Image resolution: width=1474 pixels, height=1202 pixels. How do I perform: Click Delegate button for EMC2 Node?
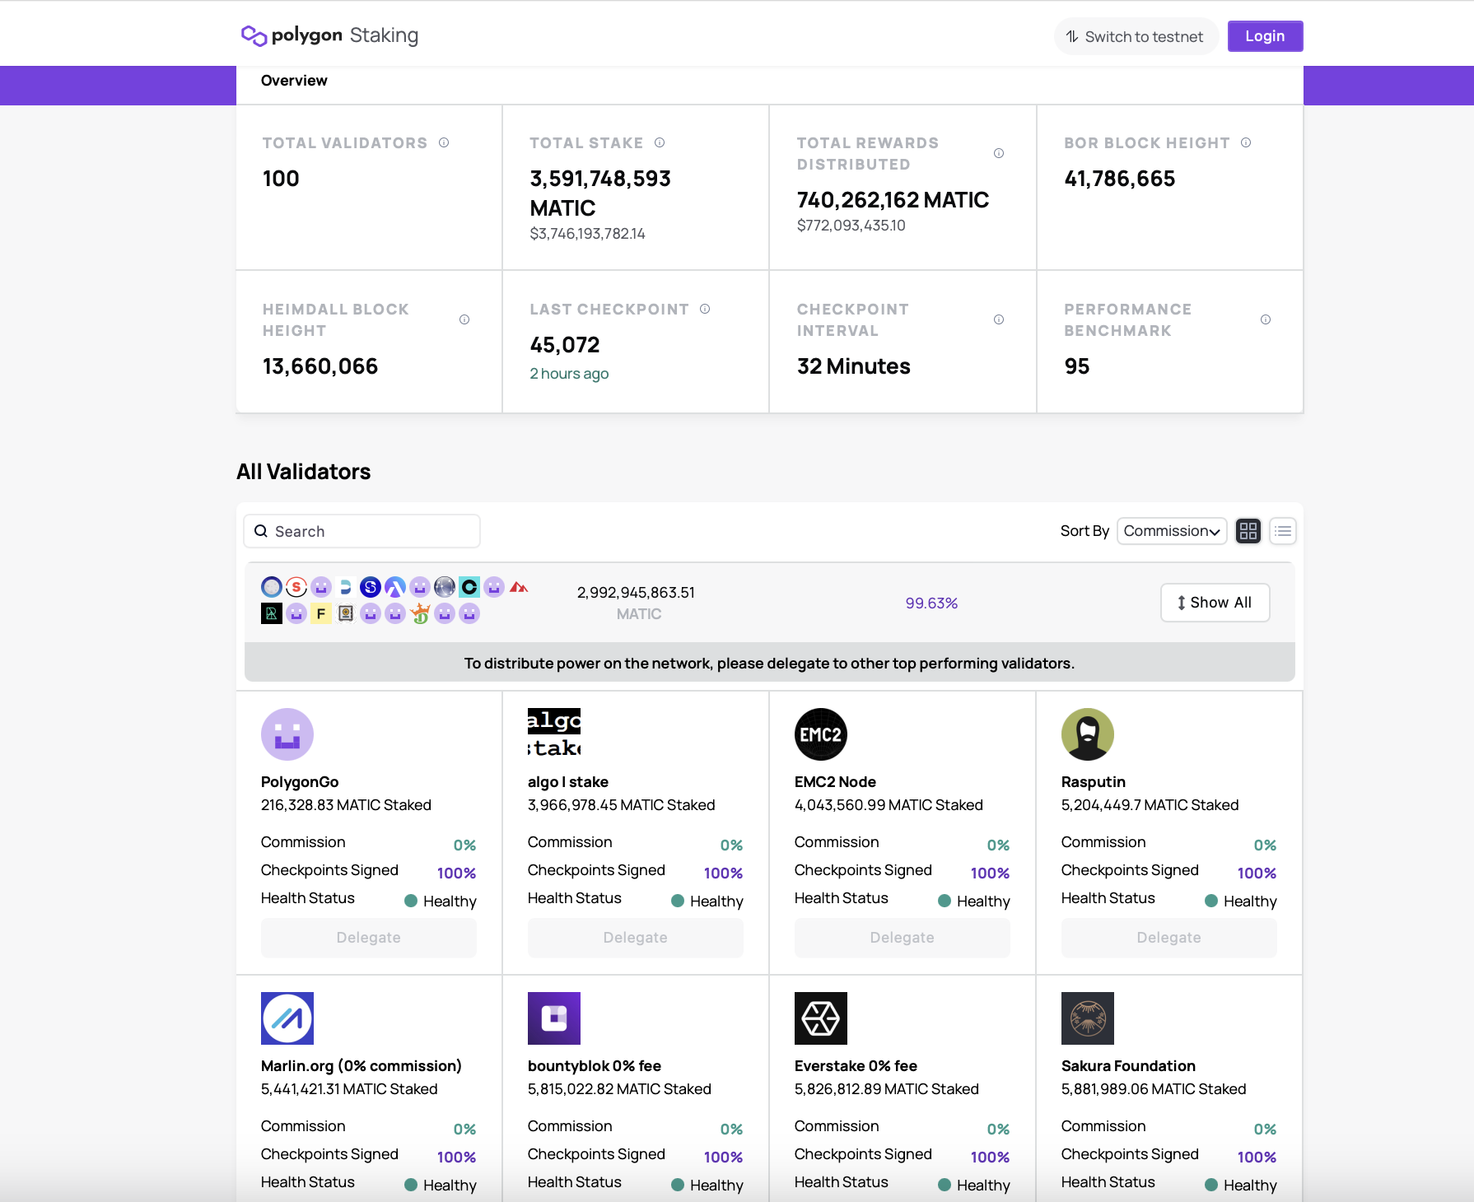coord(903,938)
